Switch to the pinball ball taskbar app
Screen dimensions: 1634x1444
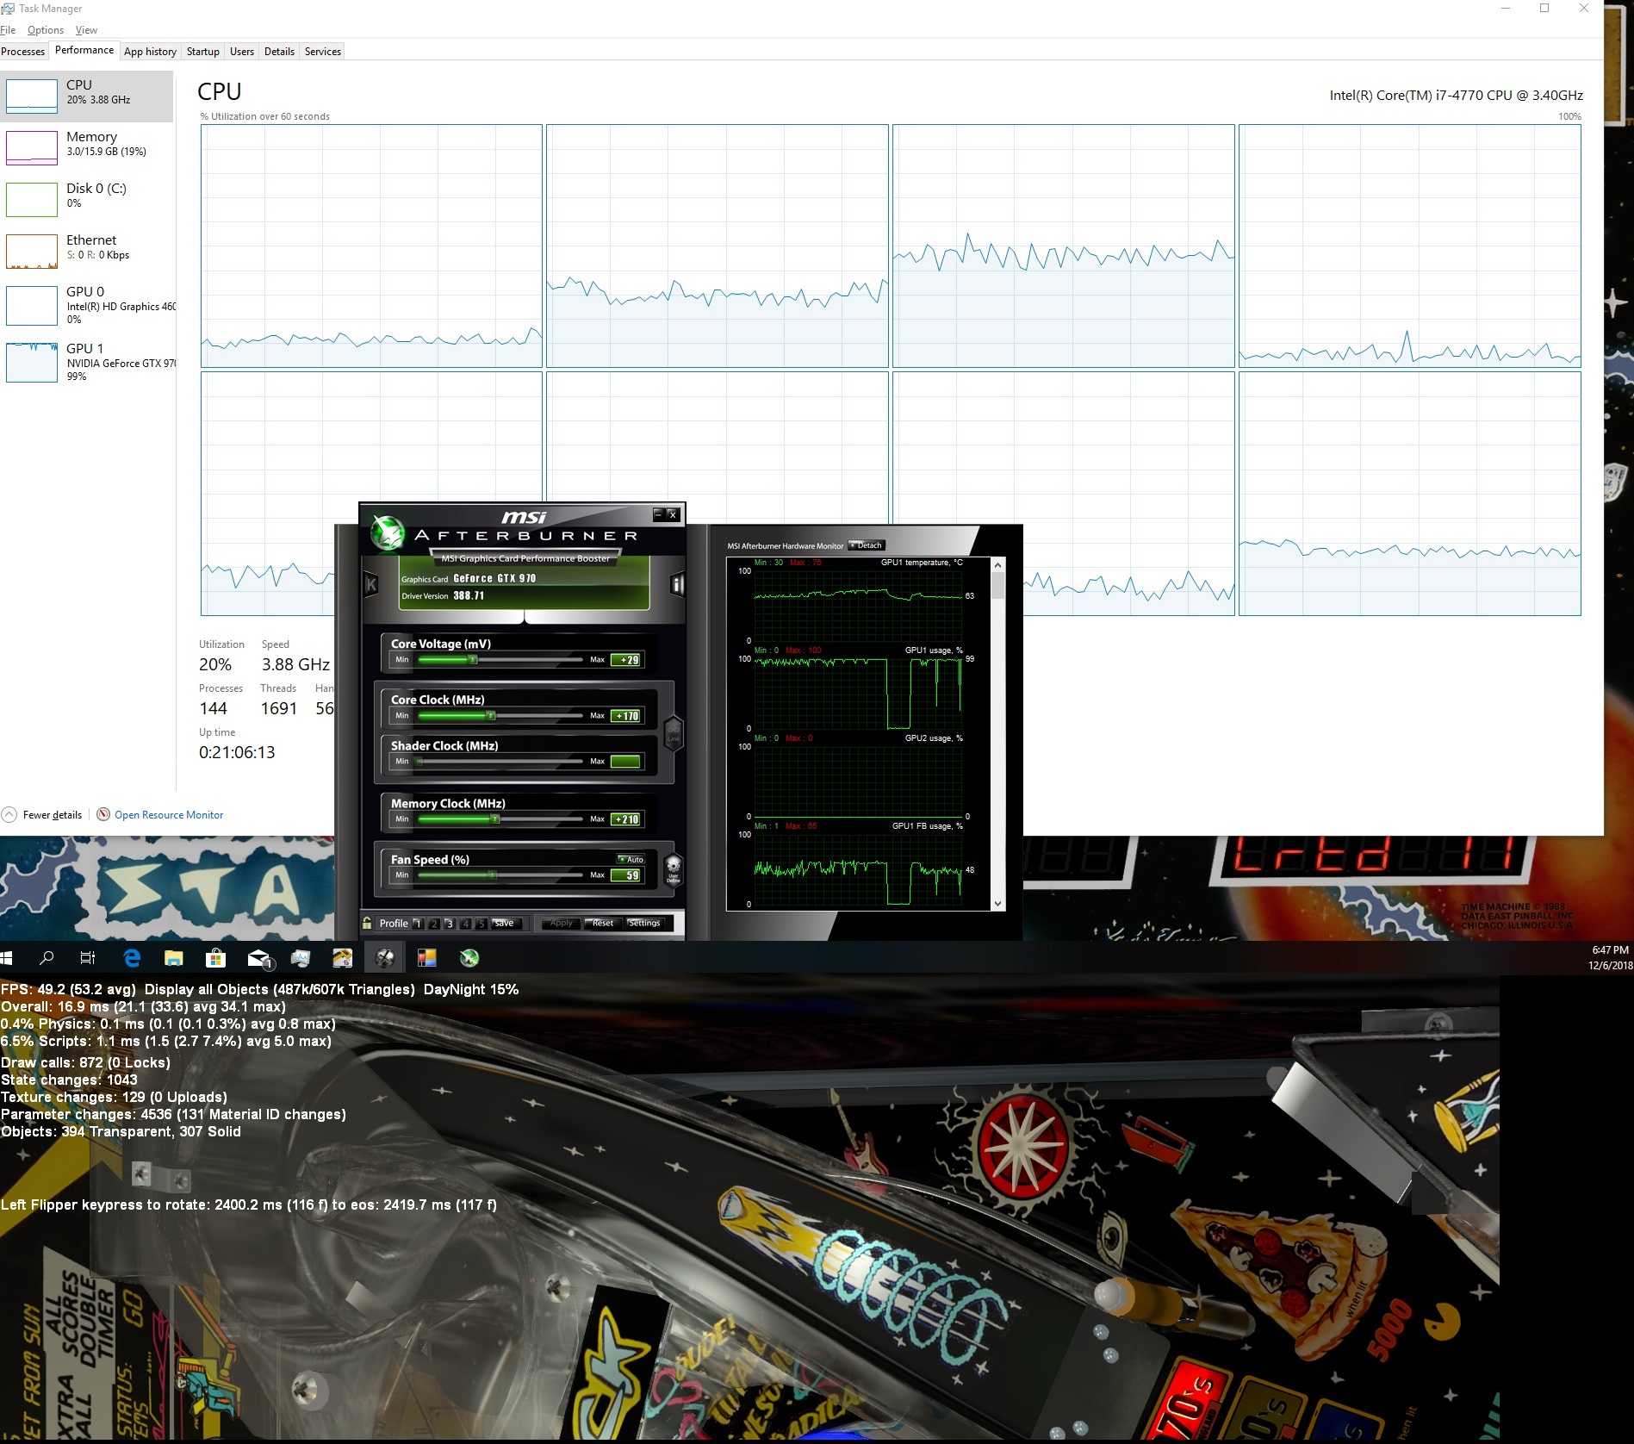385,958
